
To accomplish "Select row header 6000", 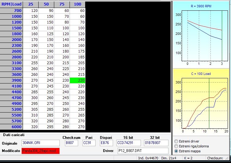I will point(11,127).
